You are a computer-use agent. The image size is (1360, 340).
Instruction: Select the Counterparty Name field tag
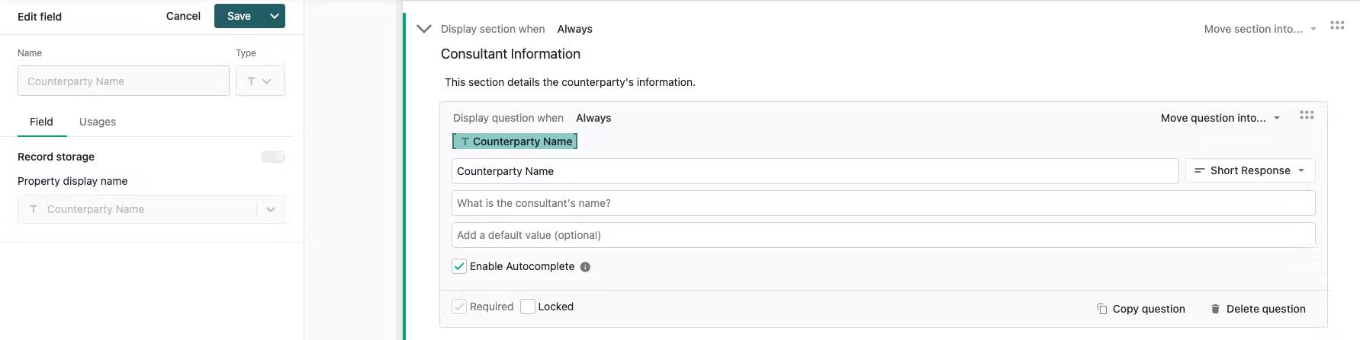515,141
